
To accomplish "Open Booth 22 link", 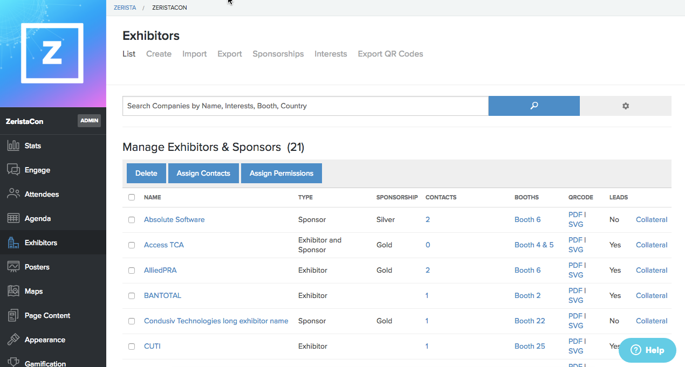I will (x=530, y=321).
